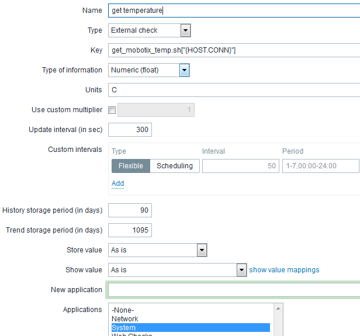The image size is (360, 336).
Task: Click the Update interval field showing 300
Action: (x=130, y=130)
